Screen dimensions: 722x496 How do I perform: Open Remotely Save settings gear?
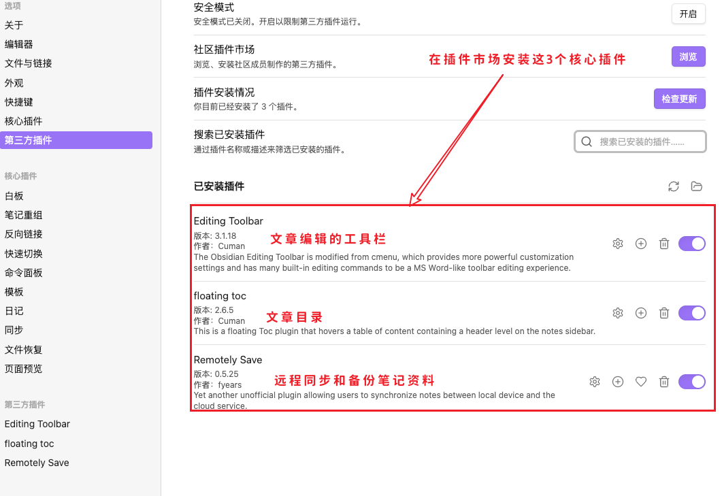coord(595,382)
